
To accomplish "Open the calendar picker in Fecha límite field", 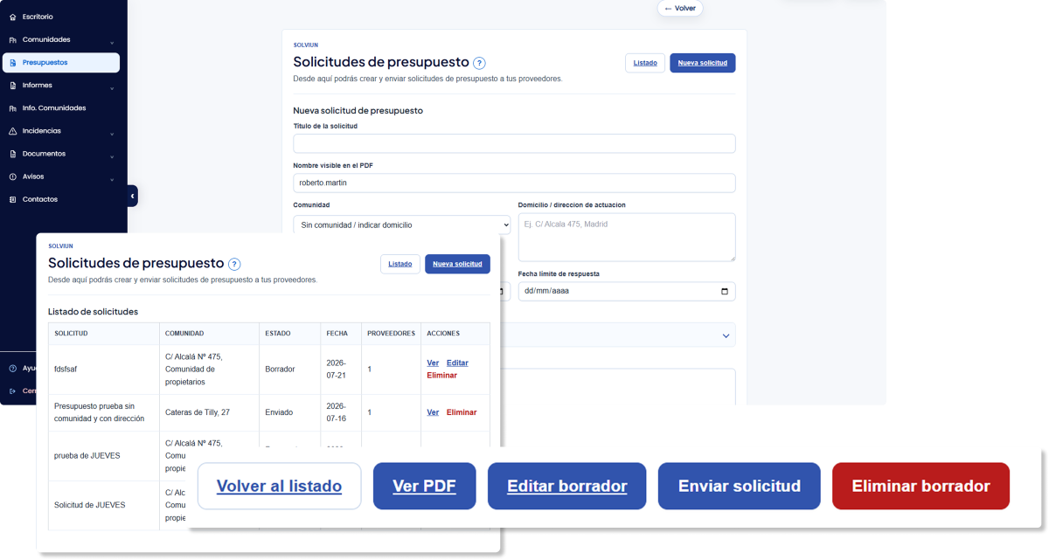I will [725, 291].
